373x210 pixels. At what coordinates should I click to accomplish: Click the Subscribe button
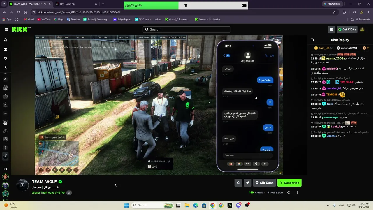[x=289, y=183]
